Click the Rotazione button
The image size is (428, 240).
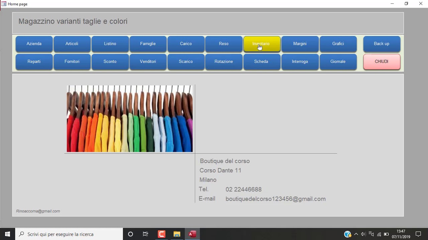[224, 62]
